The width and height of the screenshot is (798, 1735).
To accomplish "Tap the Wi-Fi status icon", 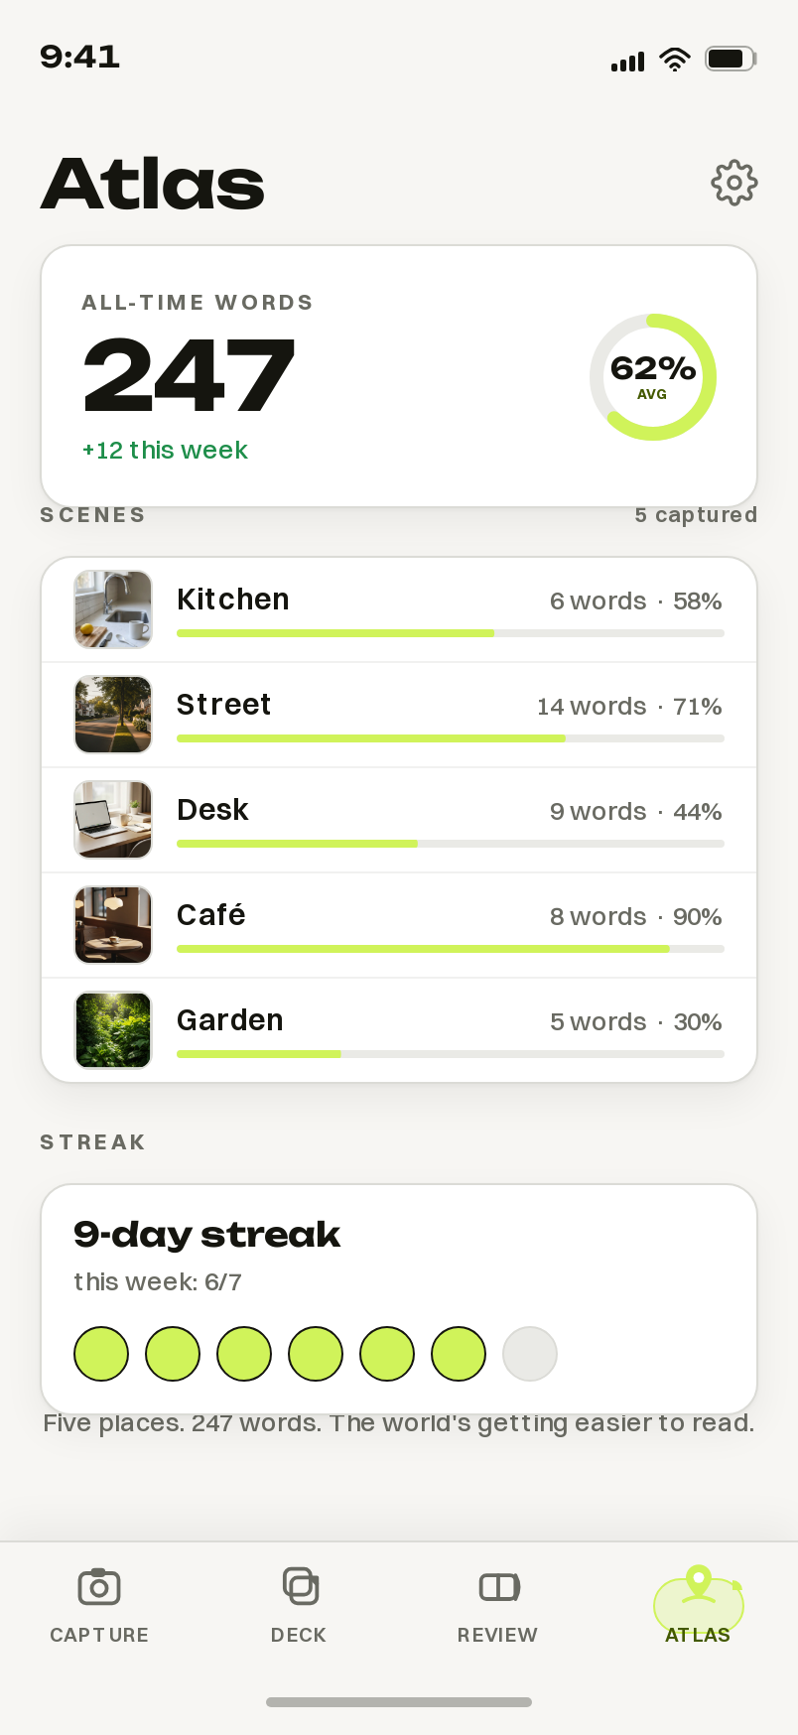I will tap(675, 60).
